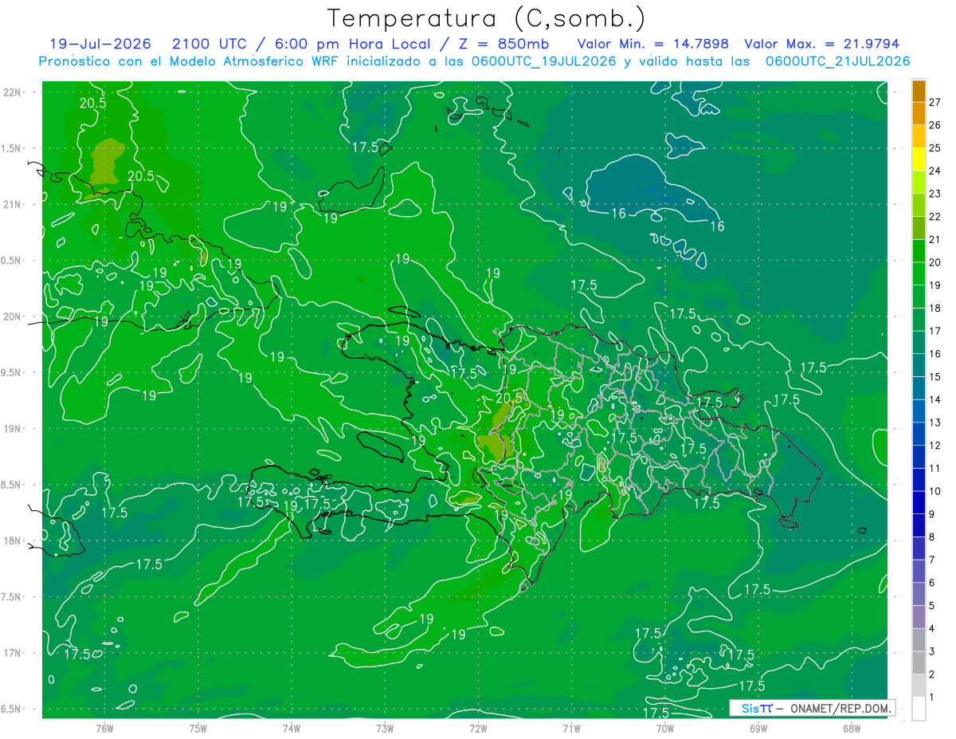Click longitude axis label '75W'
The width and height of the screenshot is (956, 739).
click(x=198, y=728)
